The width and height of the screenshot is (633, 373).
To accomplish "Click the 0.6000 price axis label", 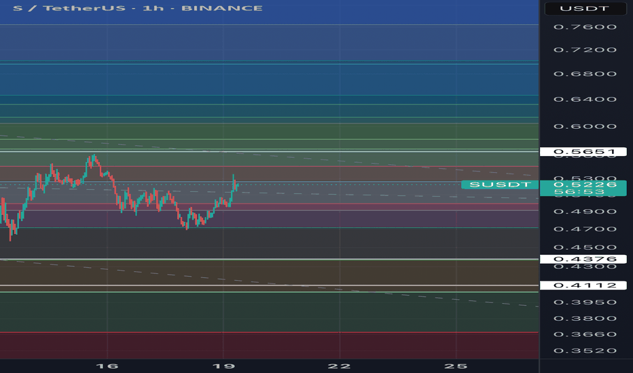I will click(585, 126).
